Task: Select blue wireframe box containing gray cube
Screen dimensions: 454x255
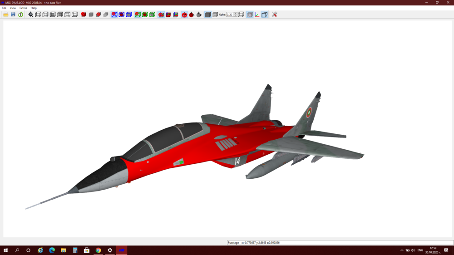Action: coord(129,15)
